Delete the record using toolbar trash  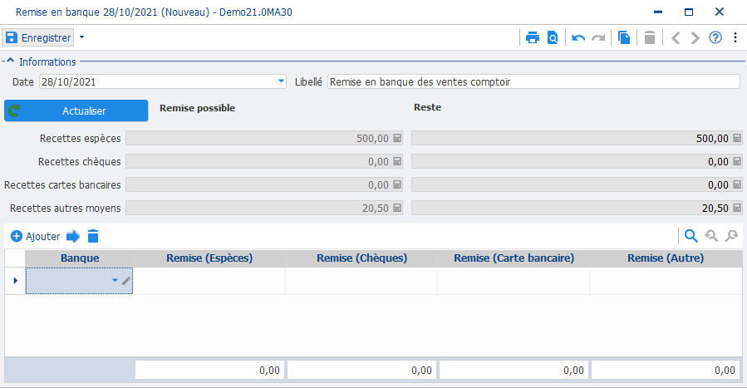650,37
